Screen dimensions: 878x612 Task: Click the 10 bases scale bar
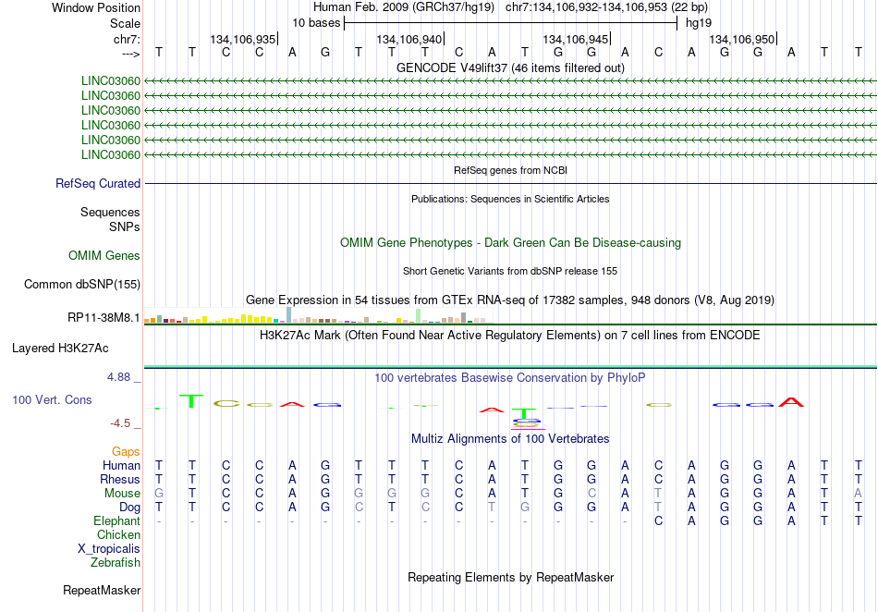point(511,23)
